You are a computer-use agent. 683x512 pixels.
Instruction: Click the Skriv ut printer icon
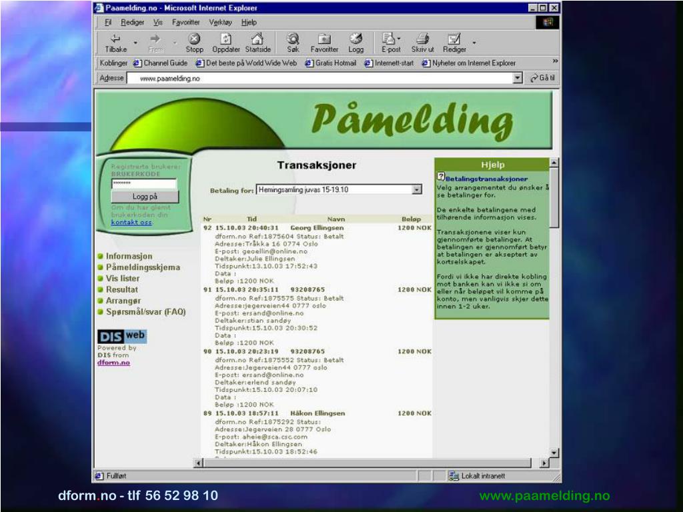click(x=422, y=39)
